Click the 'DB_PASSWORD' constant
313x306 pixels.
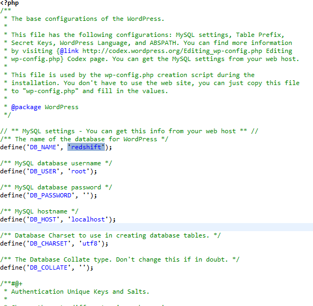(50, 195)
